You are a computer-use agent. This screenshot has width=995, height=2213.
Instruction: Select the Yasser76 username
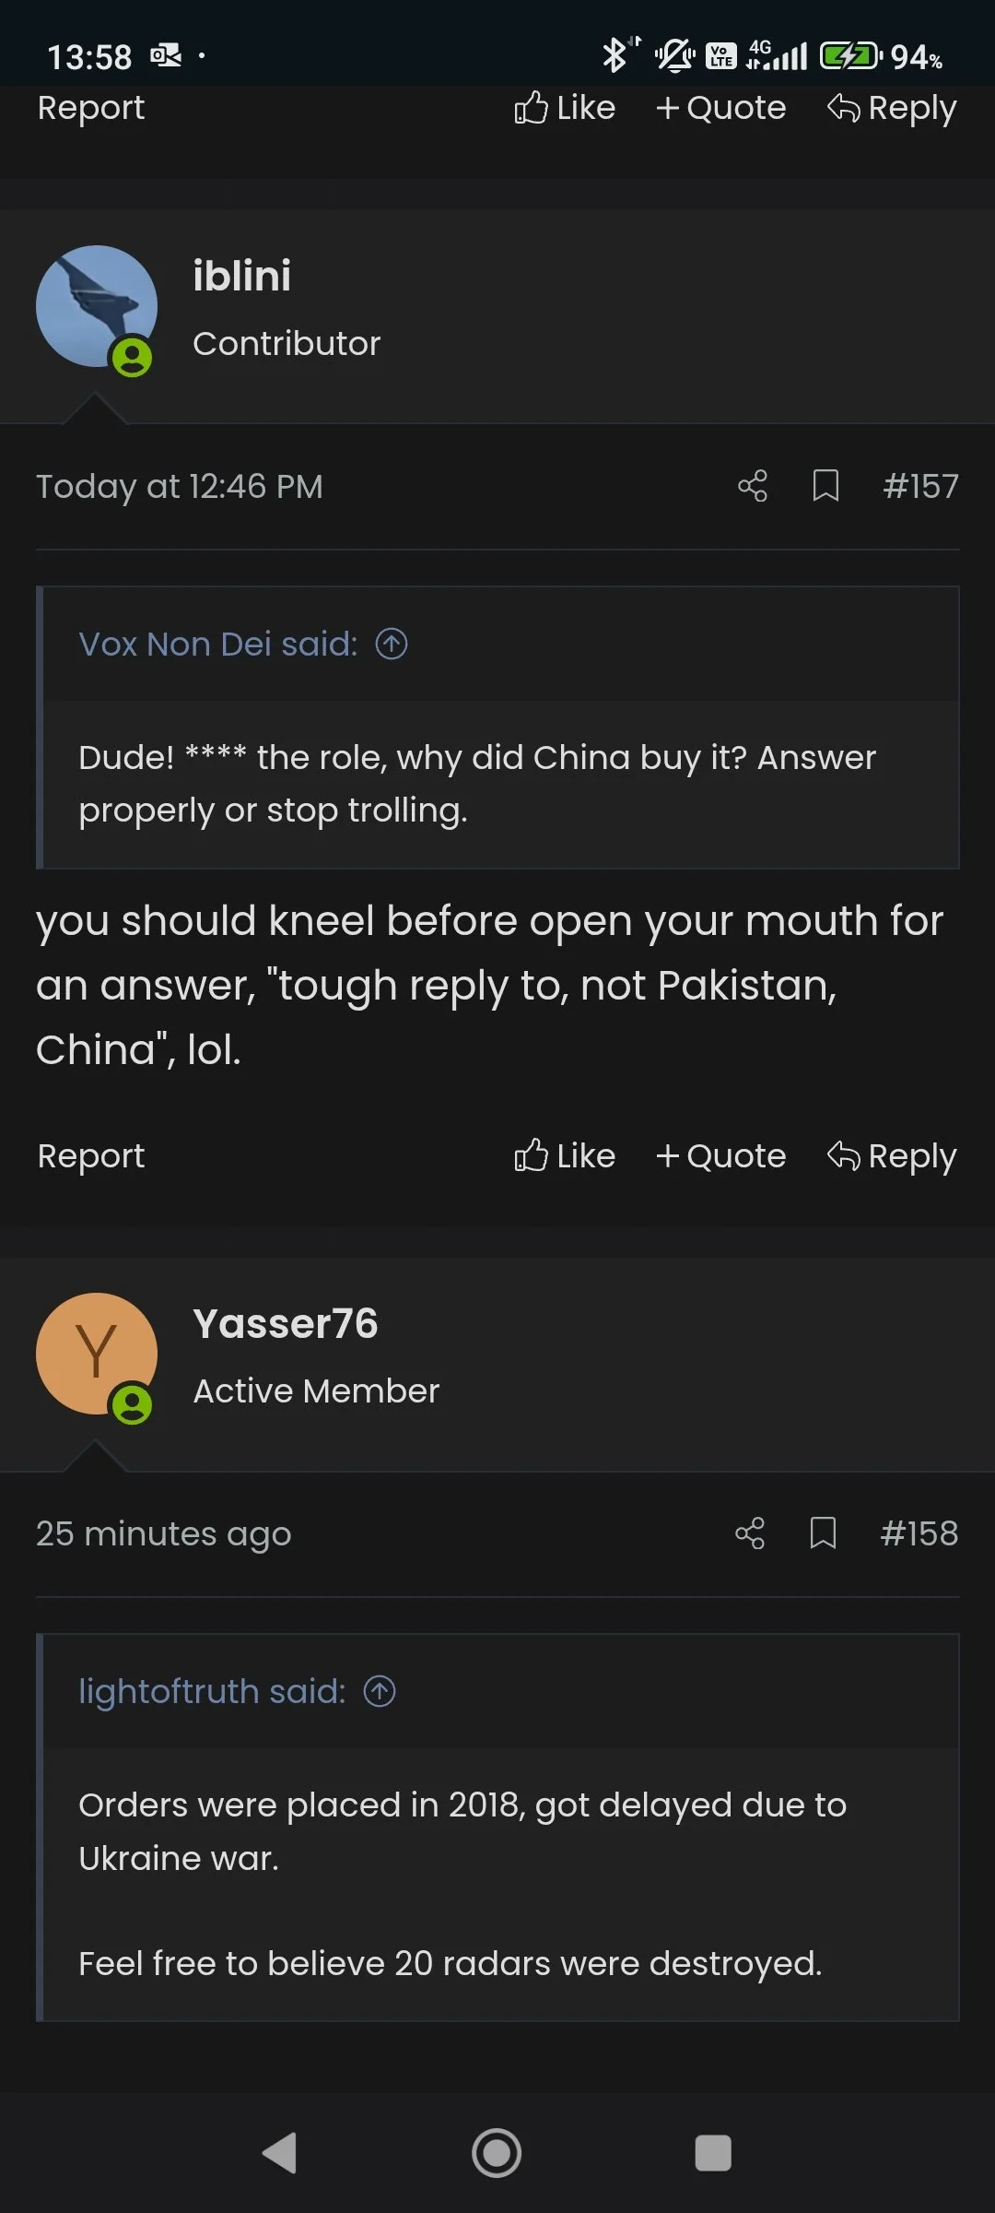tap(287, 1324)
